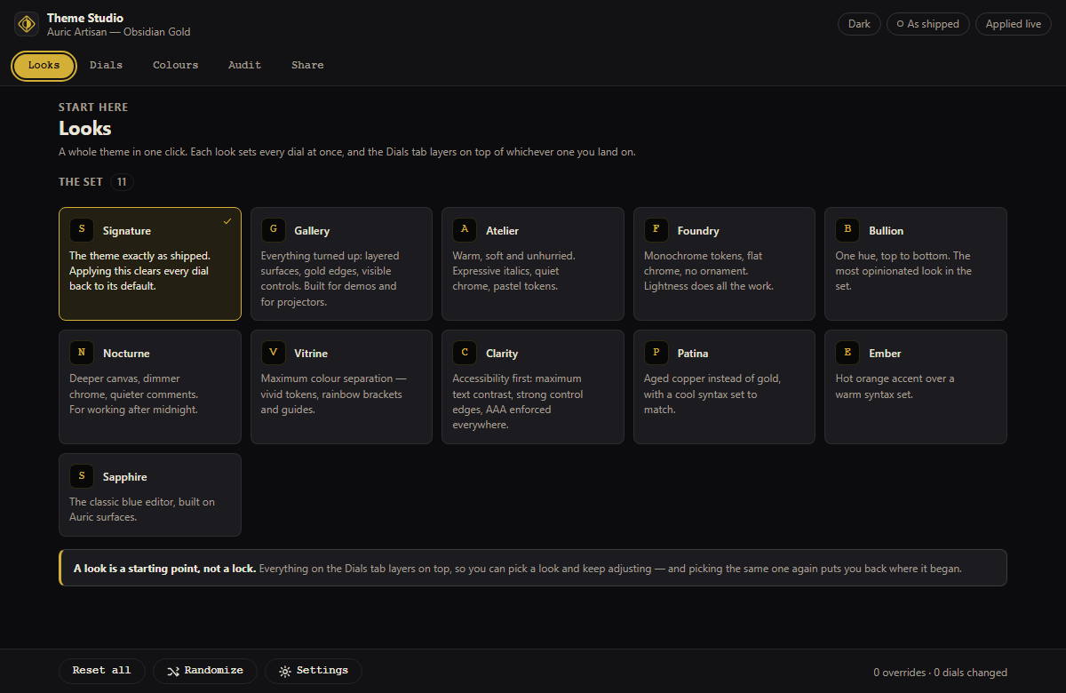Click the Foundry 'Monochrome tokens' description
The image size is (1066, 693).
[709, 271]
